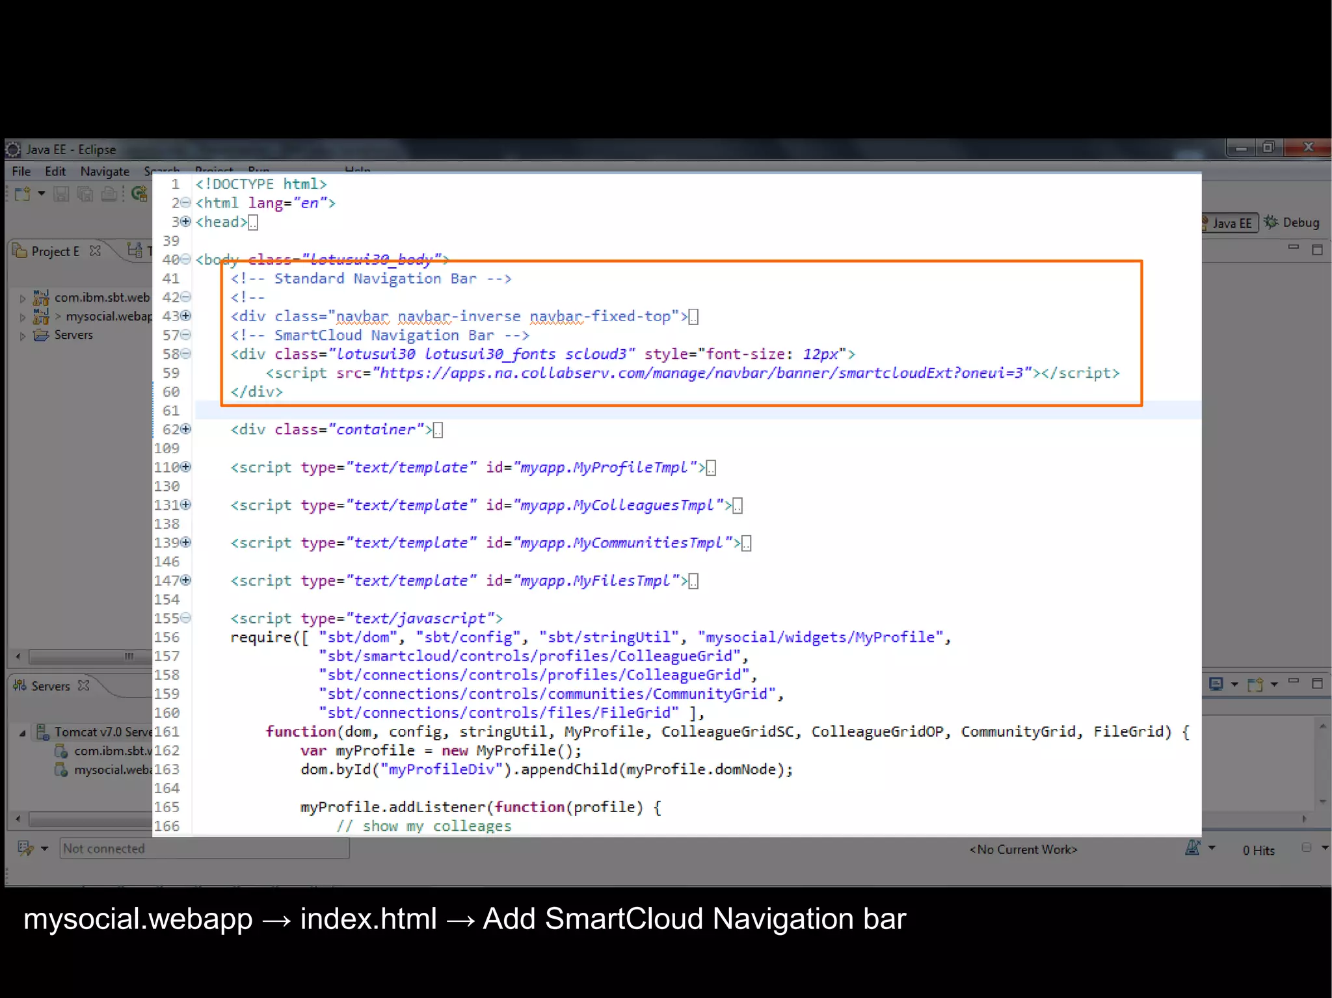This screenshot has height=998, width=1332.
Task: Select the Project Explorer tab
Action: [x=55, y=252]
